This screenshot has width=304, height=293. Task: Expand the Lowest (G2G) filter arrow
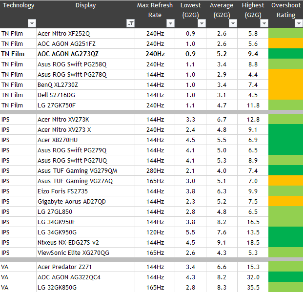(202, 23)
